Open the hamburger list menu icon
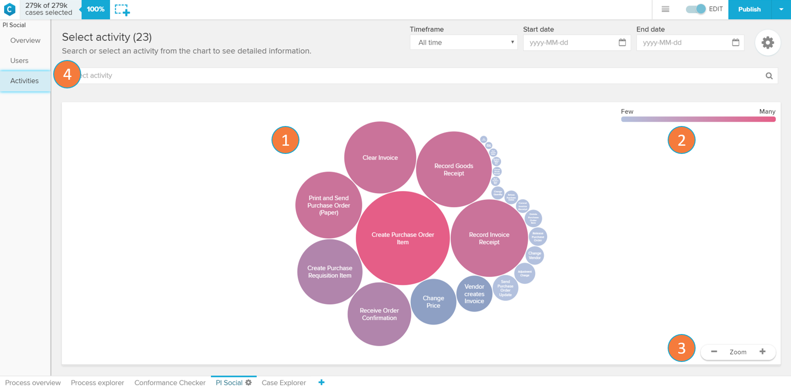Viewport: 791px width, 389px height. pyautogui.click(x=665, y=9)
